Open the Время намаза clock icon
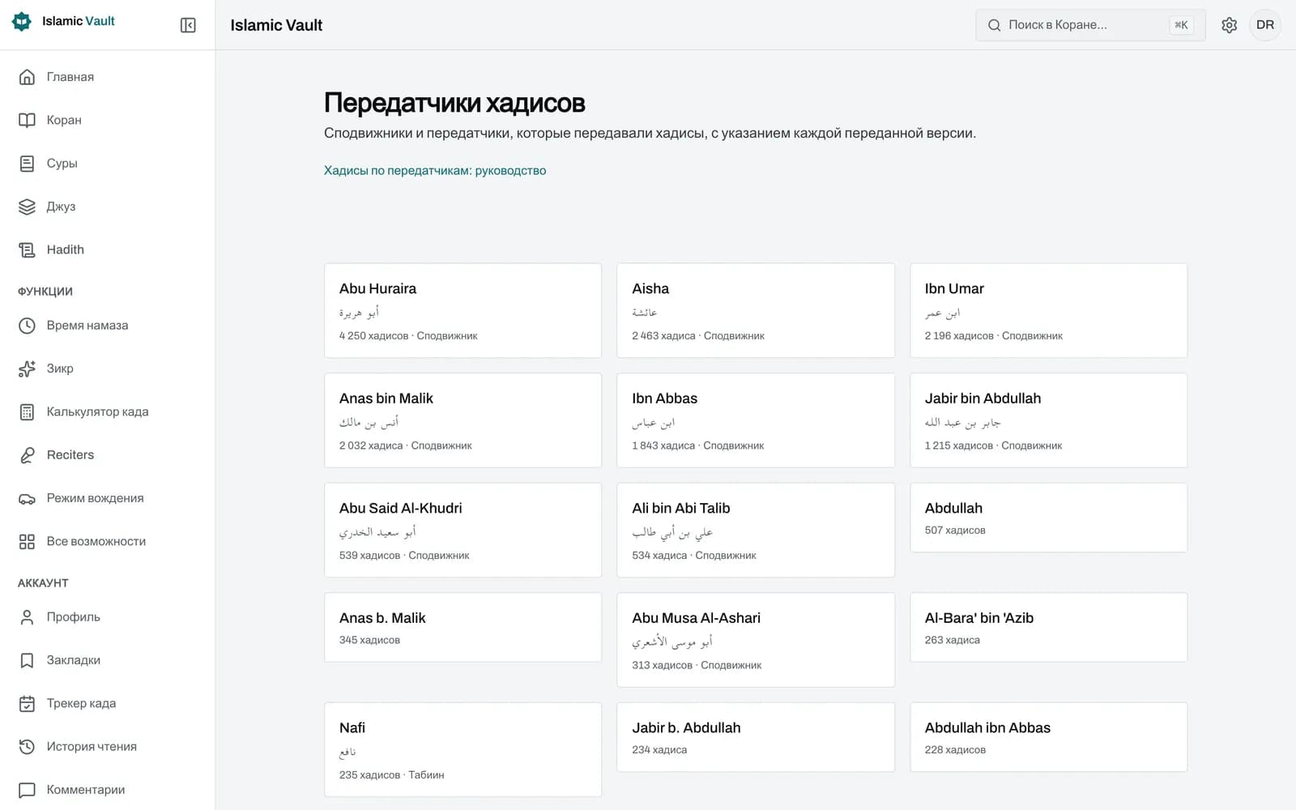The height and width of the screenshot is (810, 1296). point(27,326)
